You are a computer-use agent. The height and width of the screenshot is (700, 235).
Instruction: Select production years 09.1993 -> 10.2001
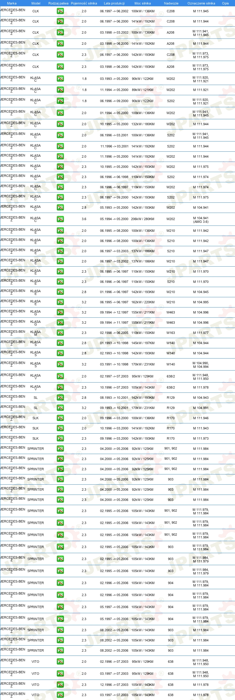tap(114, 408)
